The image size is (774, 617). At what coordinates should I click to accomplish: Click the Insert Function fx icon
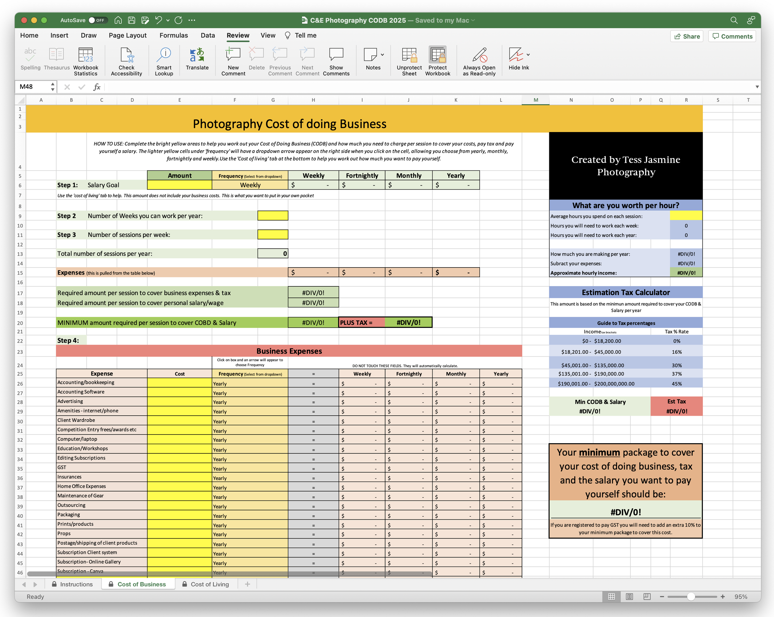point(97,87)
